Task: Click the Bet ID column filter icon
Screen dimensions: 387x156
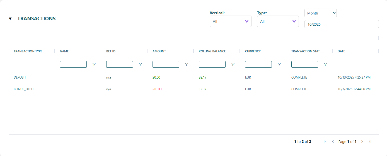Action: click(140, 64)
